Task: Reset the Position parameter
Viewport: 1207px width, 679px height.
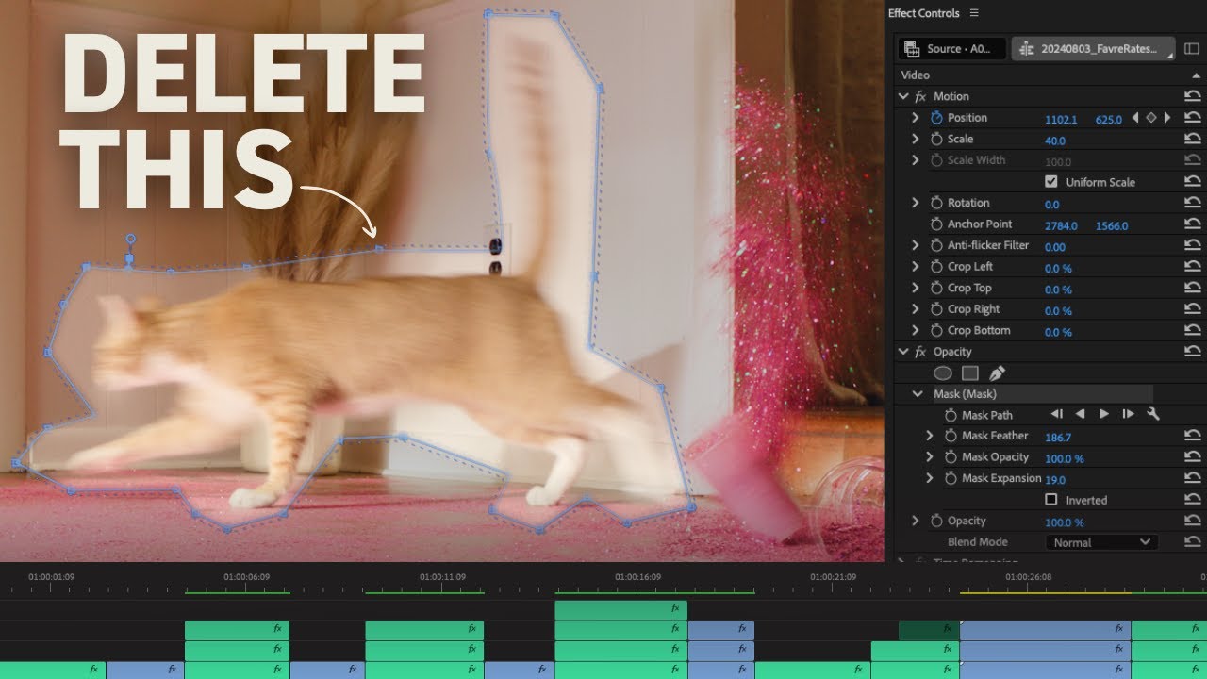Action: click(1192, 118)
